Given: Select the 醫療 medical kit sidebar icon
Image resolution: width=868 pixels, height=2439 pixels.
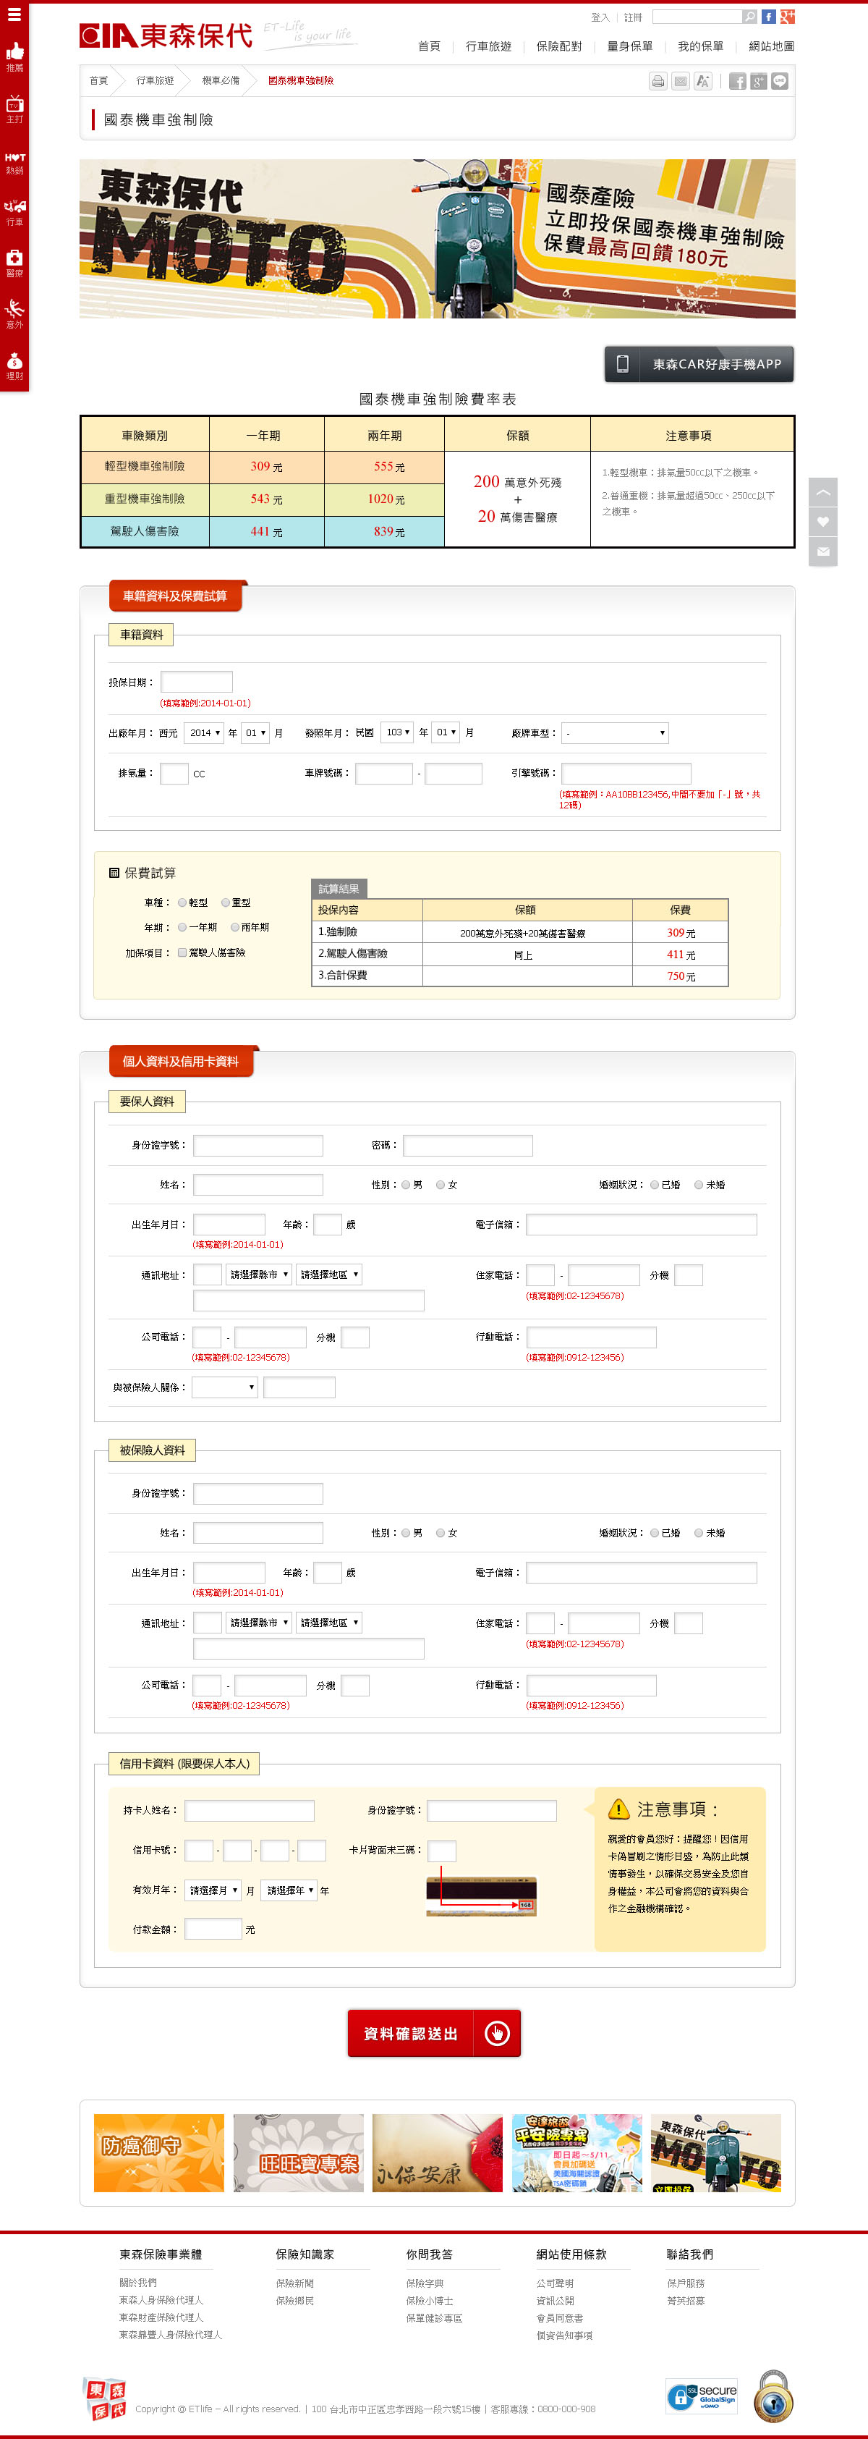Looking at the screenshot, I should [x=15, y=261].
